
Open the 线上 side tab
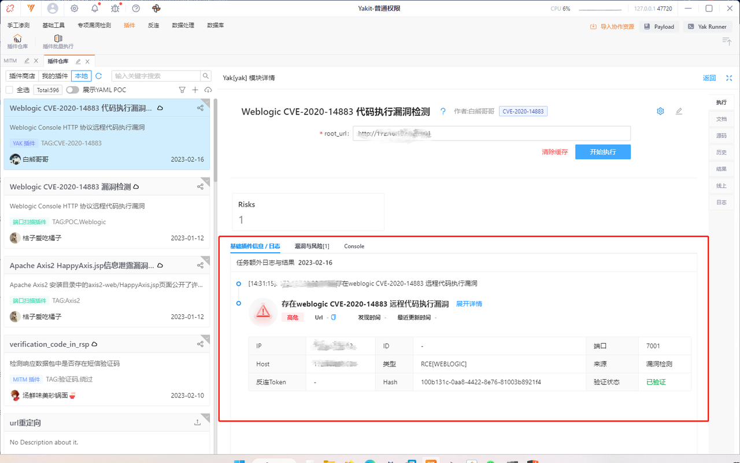pyautogui.click(x=721, y=186)
